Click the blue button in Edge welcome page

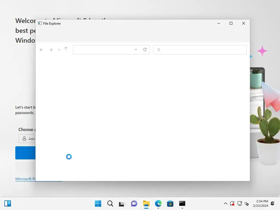click(x=25, y=153)
